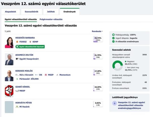The width and height of the screenshot is (153, 117).
Task: Click the MSZP party logo icon
Action: [46, 75]
